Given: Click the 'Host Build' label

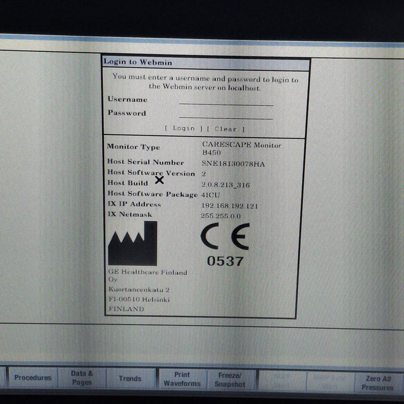Looking at the screenshot, I should click(x=128, y=183).
